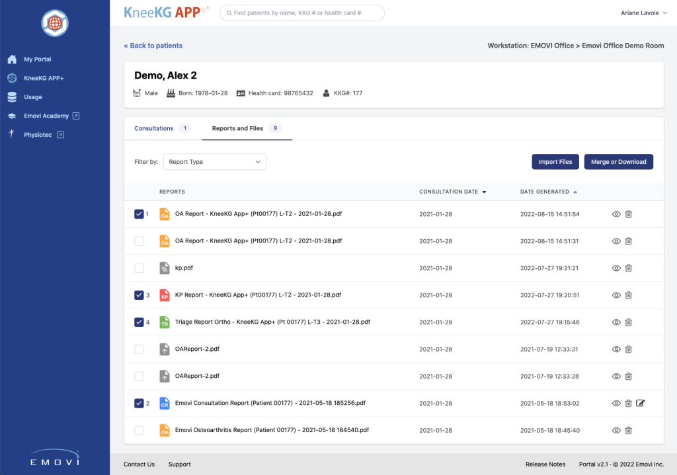Remove the Emovi Osteoarthritis Report
The image size is (677, 475).
(629, 430)
